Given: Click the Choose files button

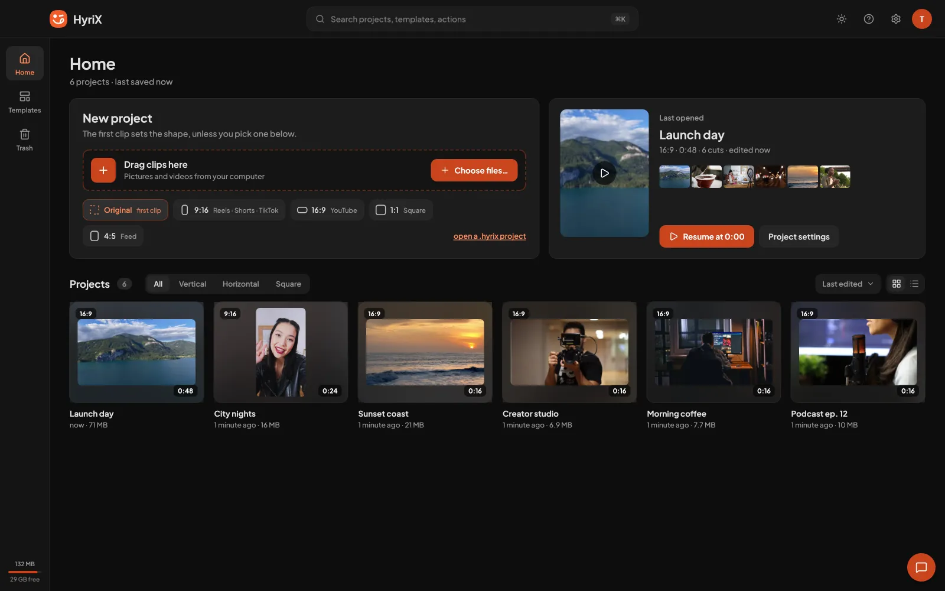Looking at the screenshot, I should pyautogui.click(x=474, y=170).
